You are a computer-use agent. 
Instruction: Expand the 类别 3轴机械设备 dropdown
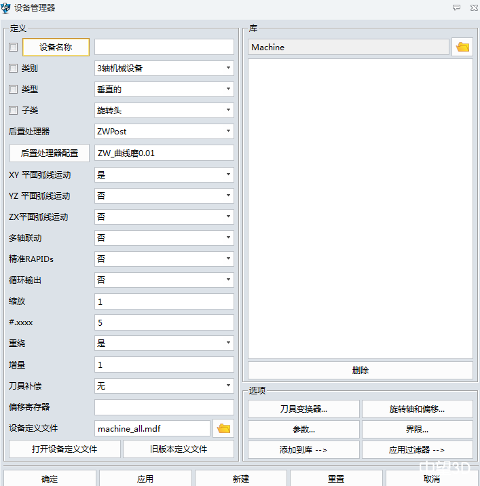click(164, 68)
